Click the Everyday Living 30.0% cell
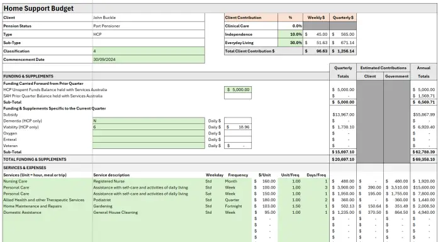Image resolution: width=438 pixels, height=242 pixels. 290,42
